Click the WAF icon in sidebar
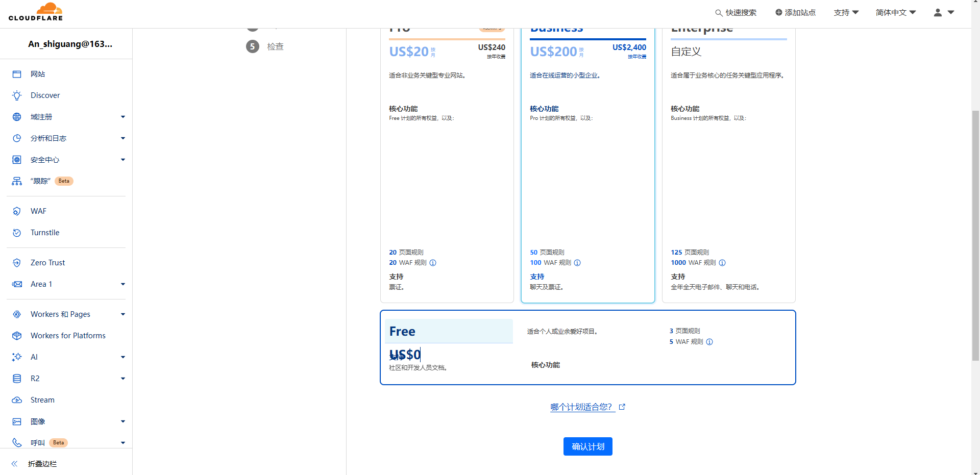This screenshot has width=980, height=475. (17, 211)
